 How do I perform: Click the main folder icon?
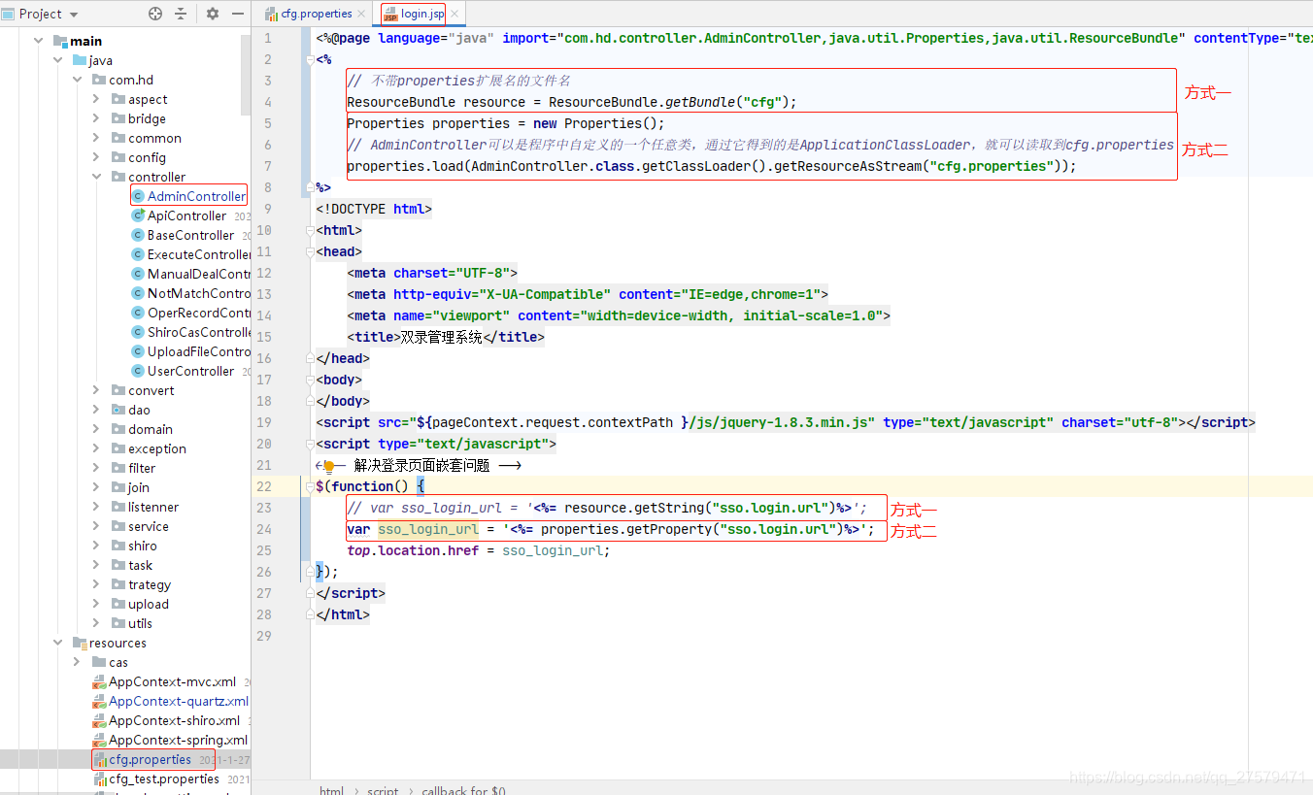click(x=60, y=41)
